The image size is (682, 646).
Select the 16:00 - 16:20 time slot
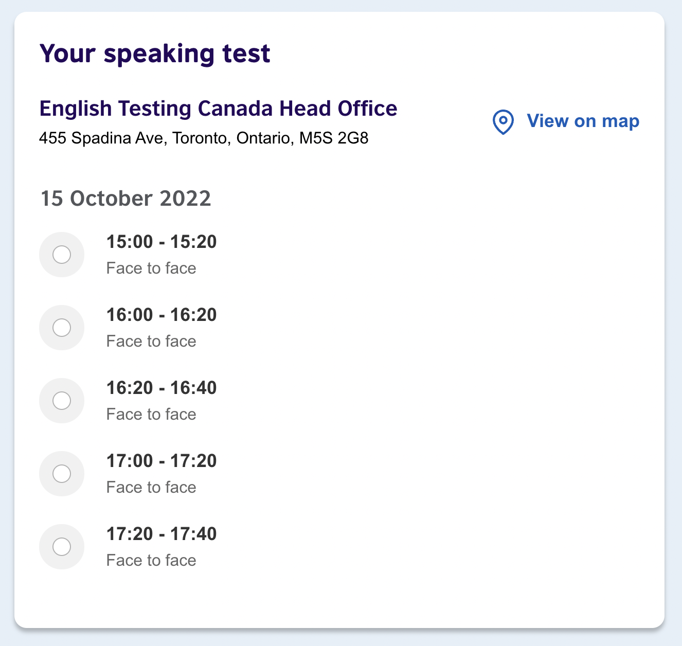tap(62, 328)
